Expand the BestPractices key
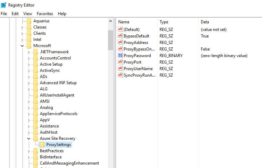 click(x=29, y=151)
